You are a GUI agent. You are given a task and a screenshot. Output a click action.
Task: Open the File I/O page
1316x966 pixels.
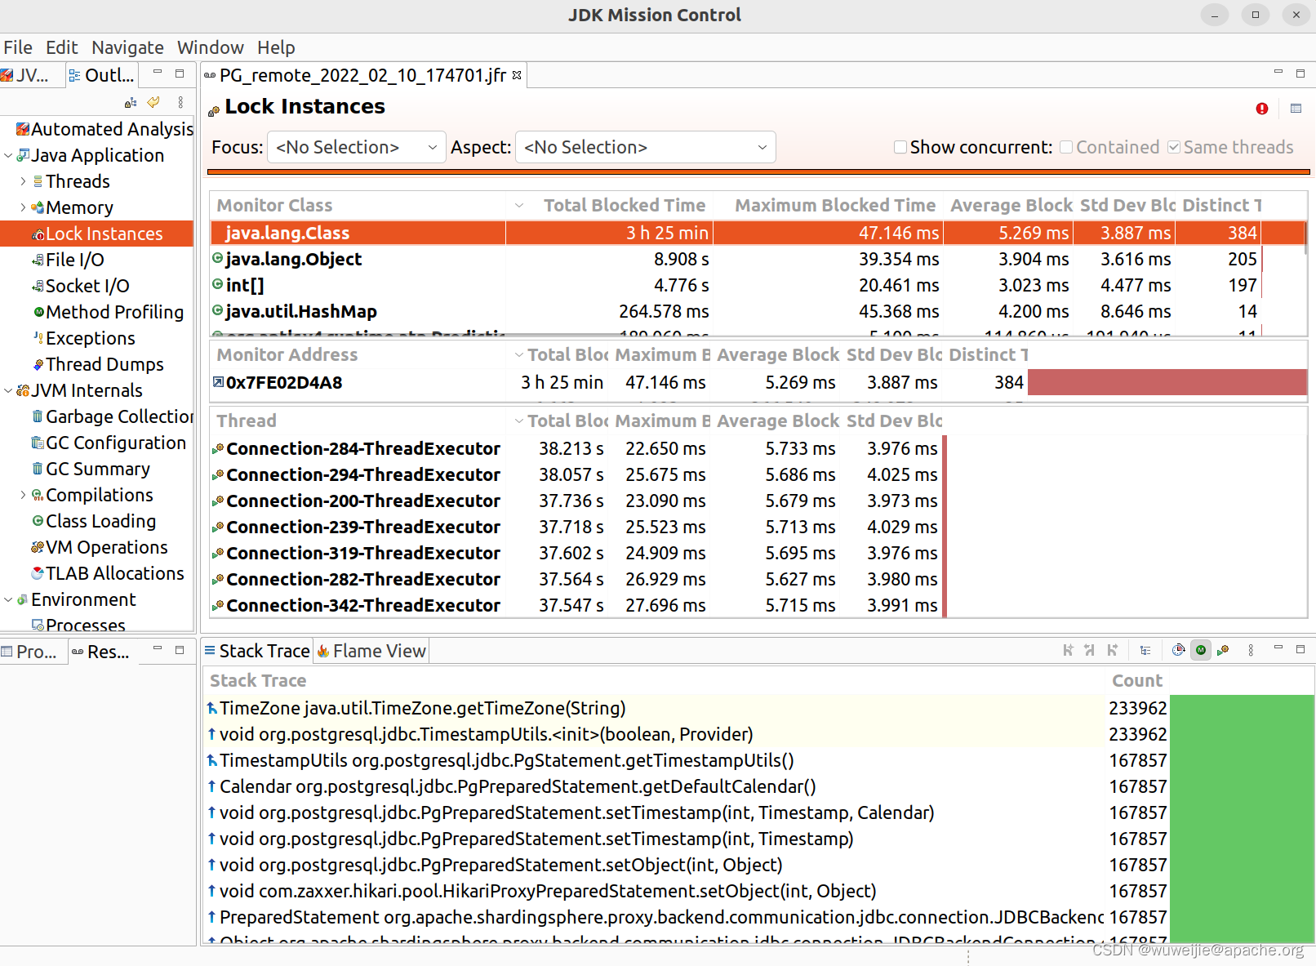pos(69,260)
